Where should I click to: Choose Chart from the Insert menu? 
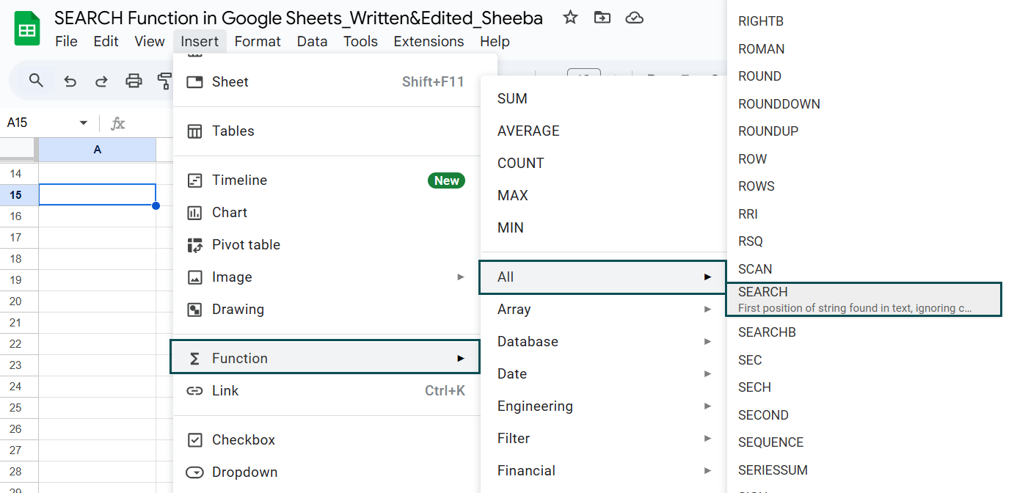tap(326, 213)
